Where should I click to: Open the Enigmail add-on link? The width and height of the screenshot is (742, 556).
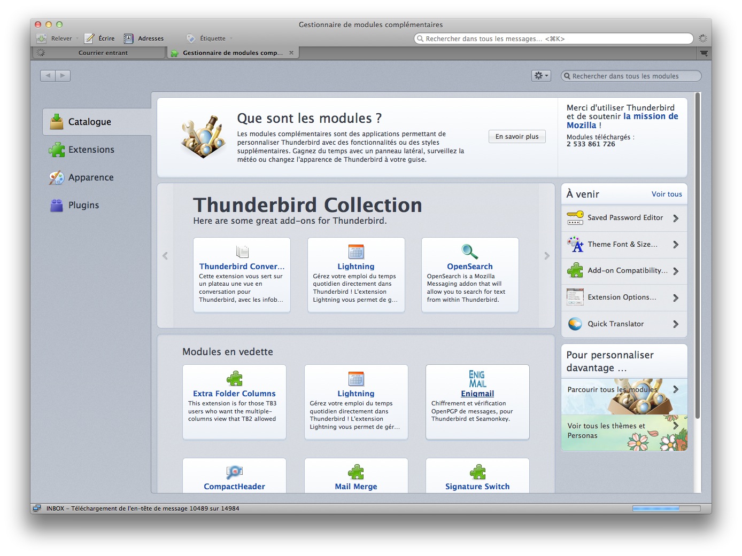pyautogui.click(x=477, y=394)
